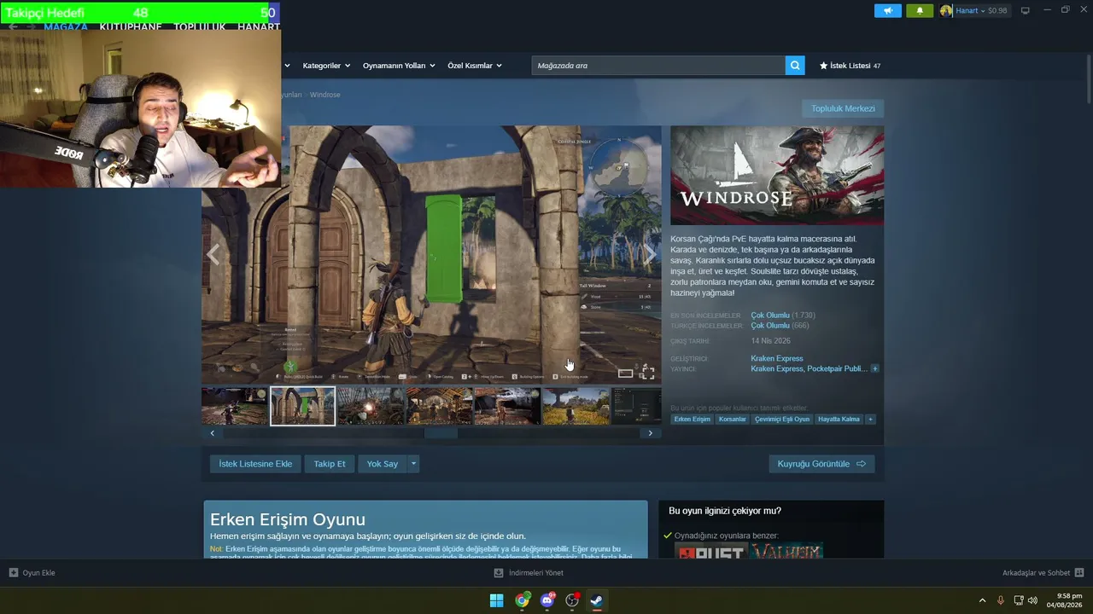Select the fourth screenshot thumbnail in the strip
The height and width of the screenshot is (614, 1093).
pos(439,406)
